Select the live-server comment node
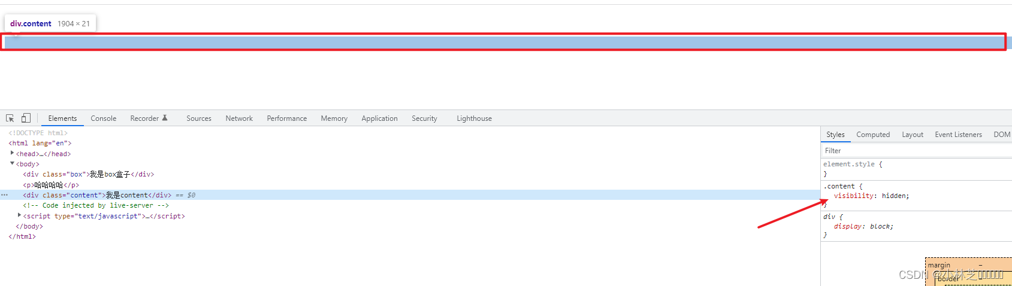Viewport: 1012px width, 286px height. pyautogui.click(x=96, y=205)
